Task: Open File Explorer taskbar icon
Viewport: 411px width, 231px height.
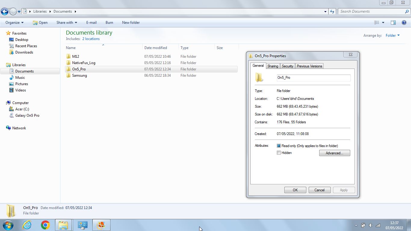Action: pyautogui.click(x=63, y=225)
